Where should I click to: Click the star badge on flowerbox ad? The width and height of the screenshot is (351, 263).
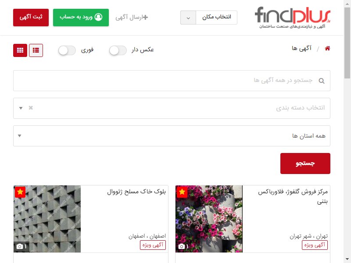click(182, 192)
